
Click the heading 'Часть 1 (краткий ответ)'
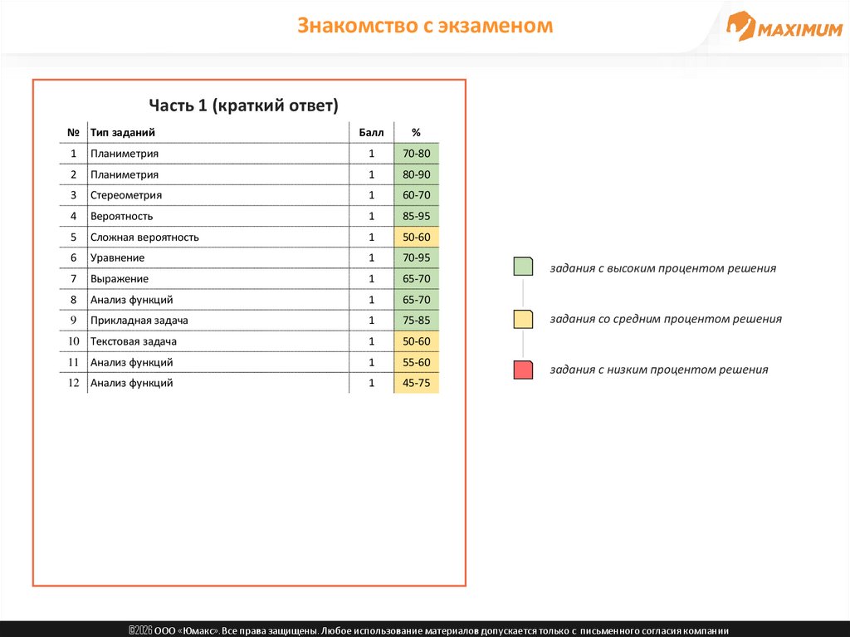pos(243,105)
